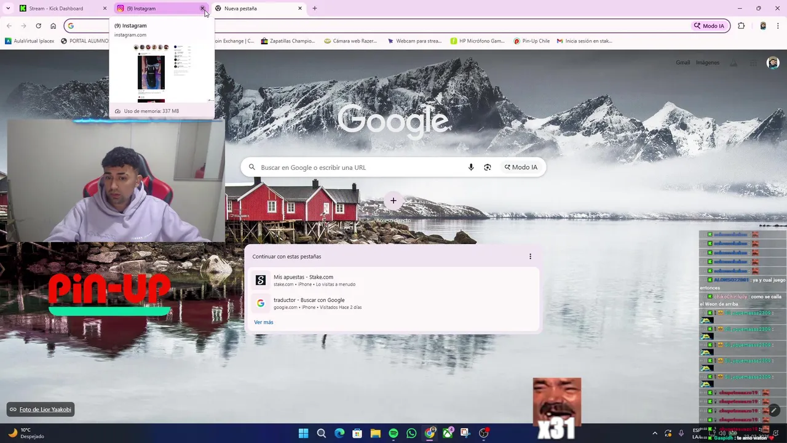Open the Foto de Lior Yaakobi credit link

41,410
